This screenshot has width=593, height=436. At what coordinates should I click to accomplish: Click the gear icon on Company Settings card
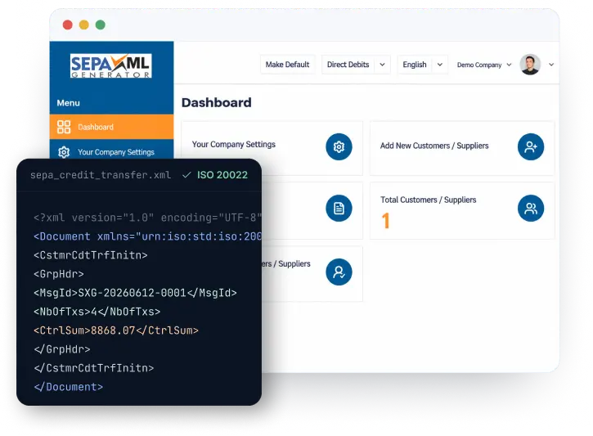[x=339, y=146]
